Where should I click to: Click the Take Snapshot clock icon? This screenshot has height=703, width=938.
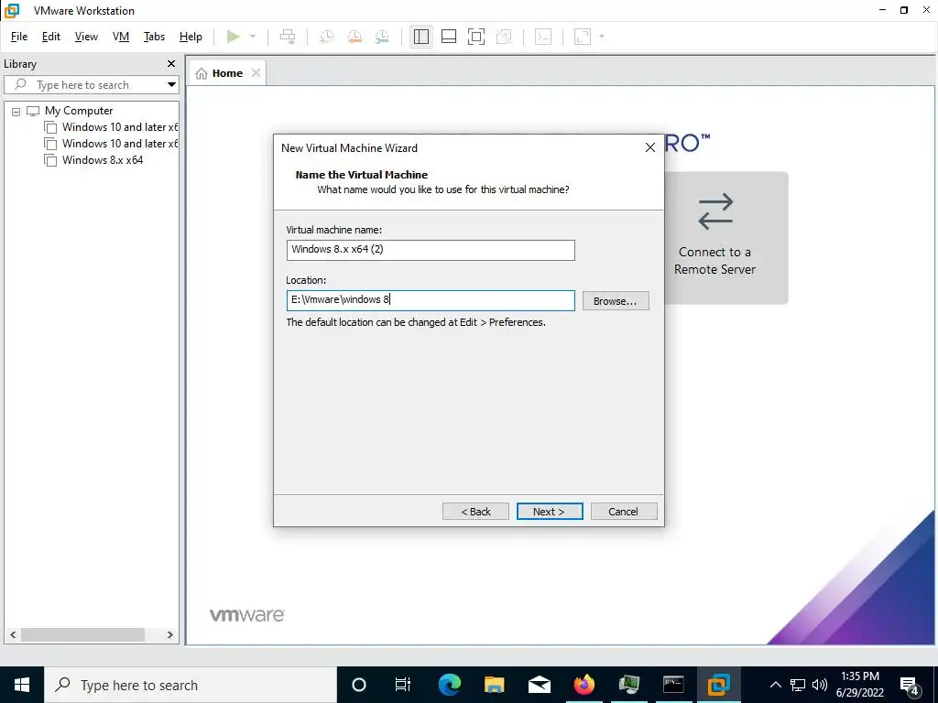[327, 37]
